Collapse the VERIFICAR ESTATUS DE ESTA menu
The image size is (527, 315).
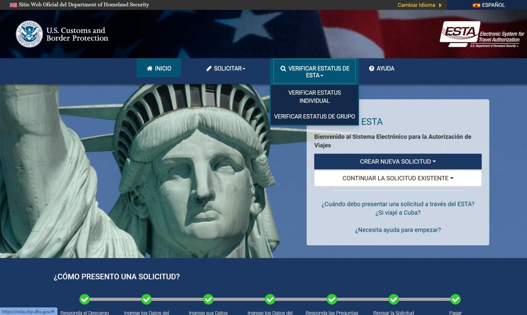point(314,71)
